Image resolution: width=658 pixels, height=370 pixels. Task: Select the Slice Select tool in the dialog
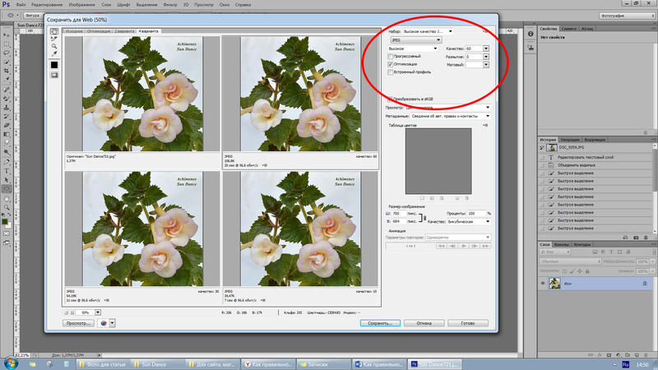tap(54, 39)
